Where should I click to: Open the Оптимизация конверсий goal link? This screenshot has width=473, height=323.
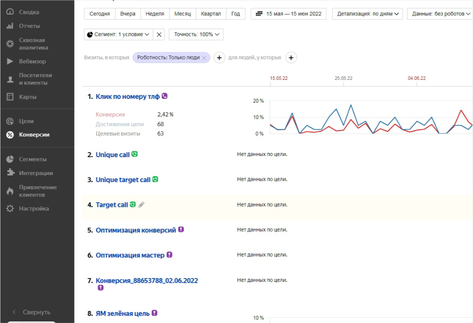click(136, 230)
